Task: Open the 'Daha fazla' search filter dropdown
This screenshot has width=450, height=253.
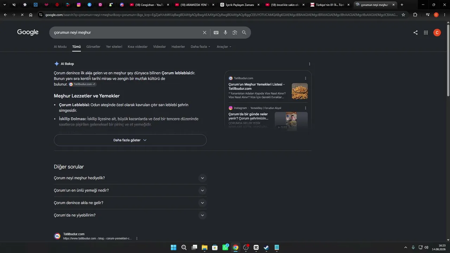Action: click(200, 47)
